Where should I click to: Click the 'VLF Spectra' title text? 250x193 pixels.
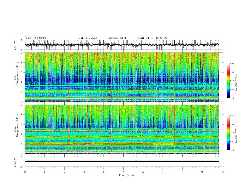tap(36, 38)
